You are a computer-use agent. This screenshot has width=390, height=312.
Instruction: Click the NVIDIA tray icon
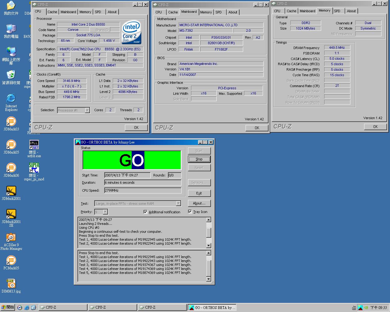point(366,308)
